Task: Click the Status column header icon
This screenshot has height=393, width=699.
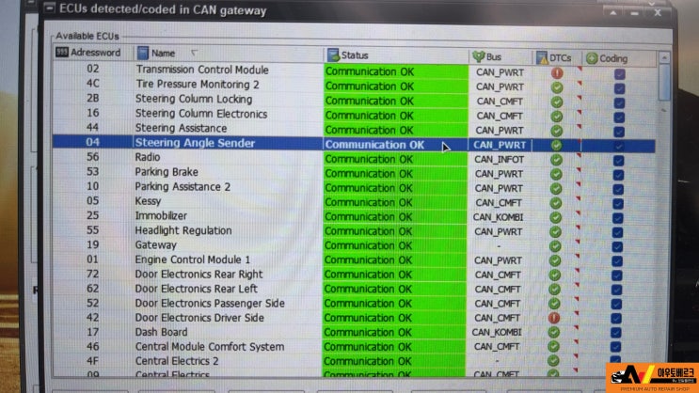Action: (x=333, y=55)
